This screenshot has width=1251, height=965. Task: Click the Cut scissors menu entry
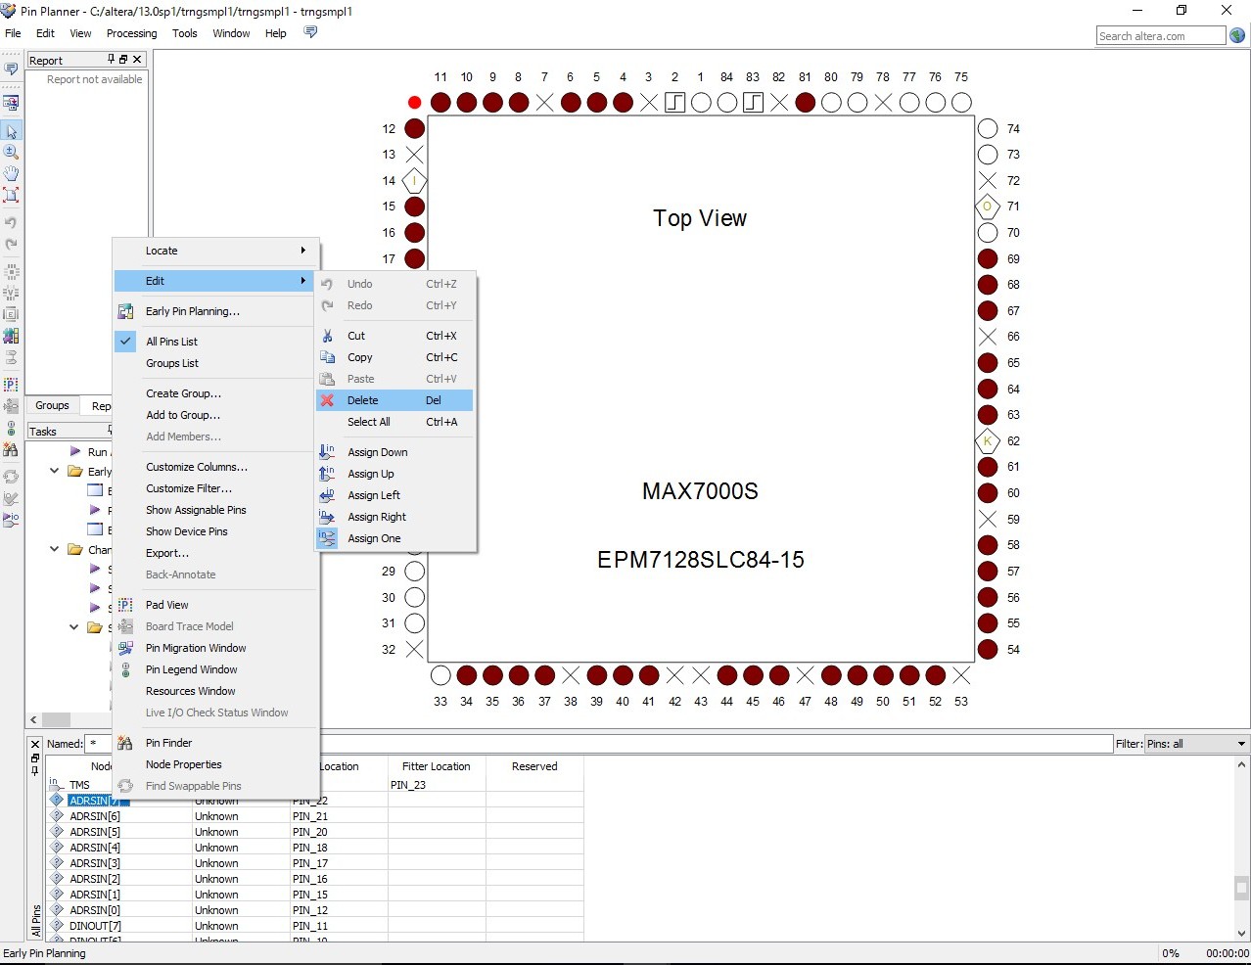coord(394,336)
